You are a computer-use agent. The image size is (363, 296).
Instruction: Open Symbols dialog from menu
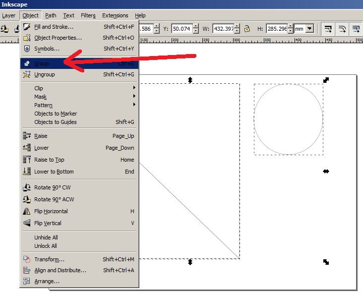click(79, 49)
